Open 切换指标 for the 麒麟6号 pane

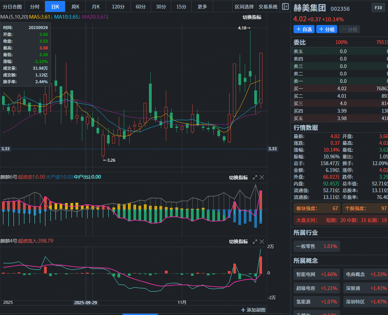[238, 177]
